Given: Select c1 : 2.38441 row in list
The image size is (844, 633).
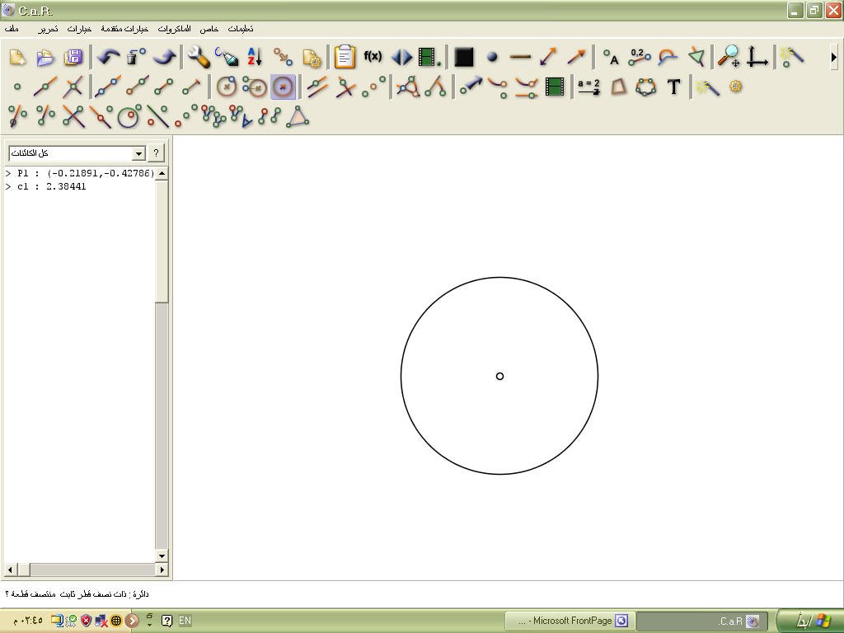Looking at the screenshot, I should 80,186.
